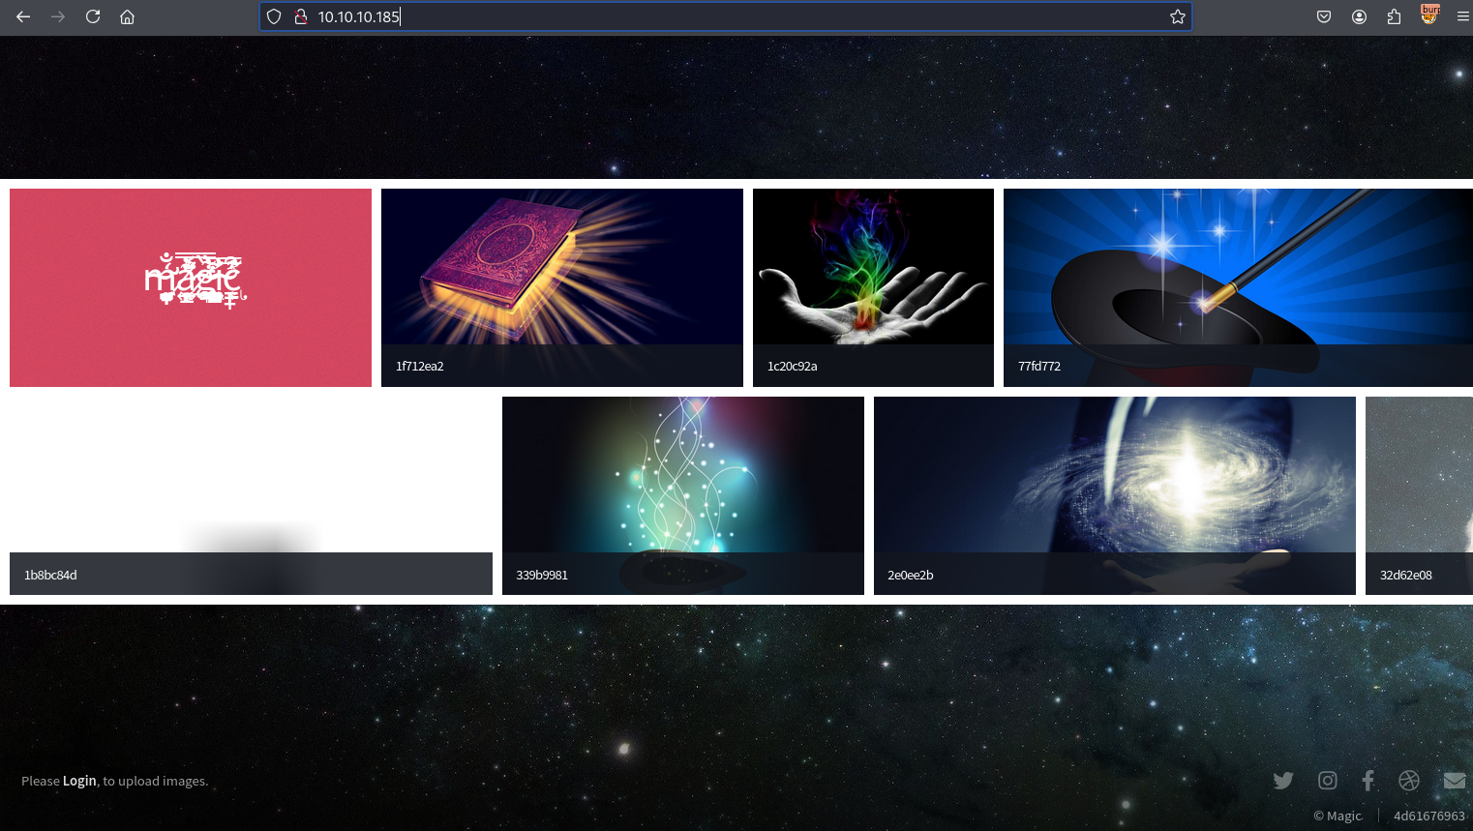This screenshot has height=831, width=1473.
Task: Open the magician hat image 77fd772
Action: click(1238, 287)
